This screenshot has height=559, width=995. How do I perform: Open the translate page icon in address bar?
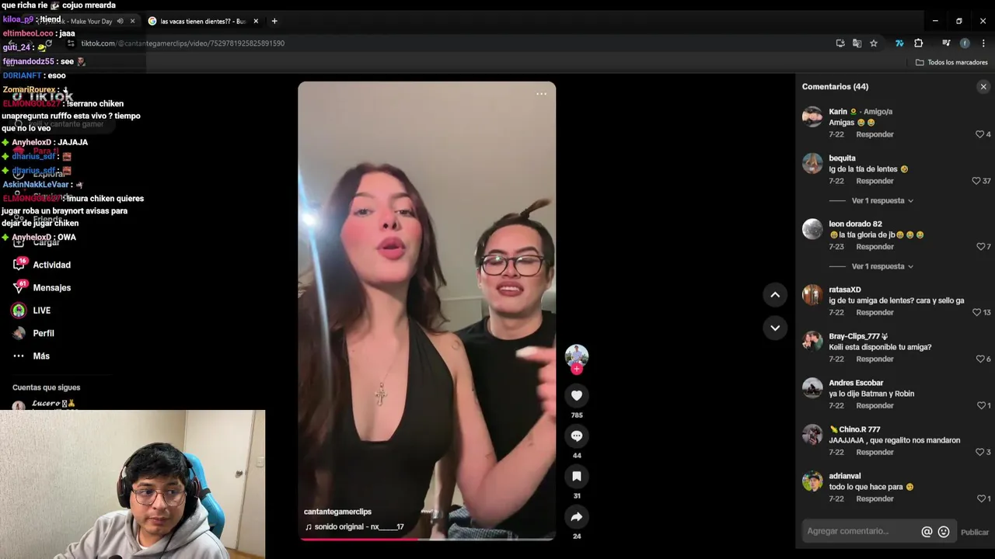click(x=857, y=43)
